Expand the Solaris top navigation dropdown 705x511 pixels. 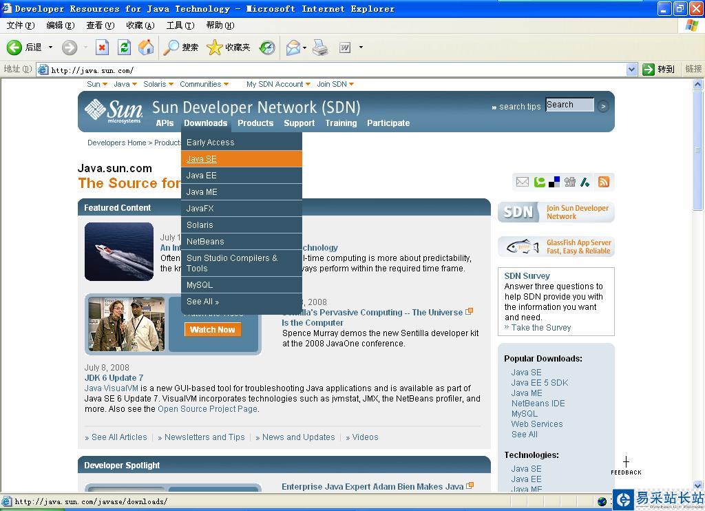click(x=171, y=84)
